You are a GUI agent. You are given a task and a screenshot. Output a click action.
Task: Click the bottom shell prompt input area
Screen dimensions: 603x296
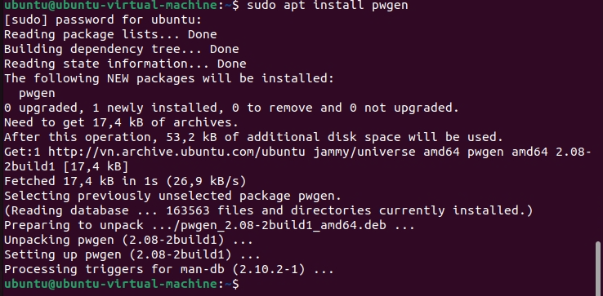click(419, 284)
